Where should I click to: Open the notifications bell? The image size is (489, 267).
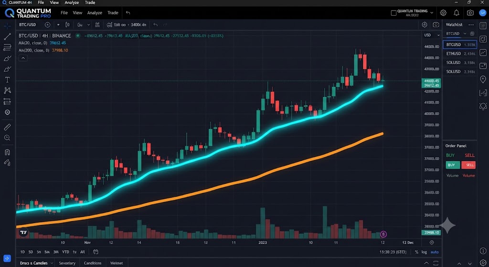(456, 13)
